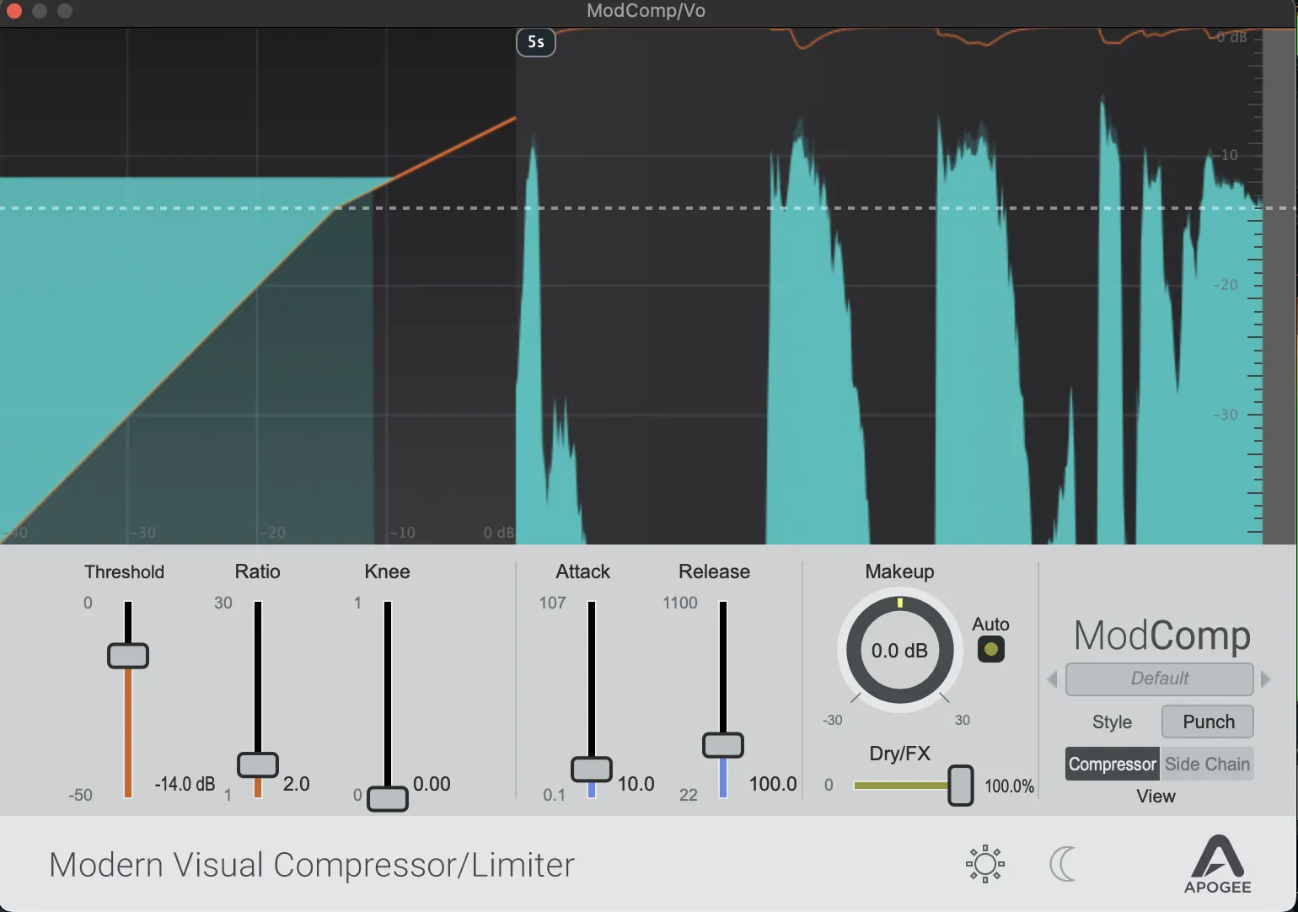
Task: Click the Makeup gain knob
Action: point(899,650)
